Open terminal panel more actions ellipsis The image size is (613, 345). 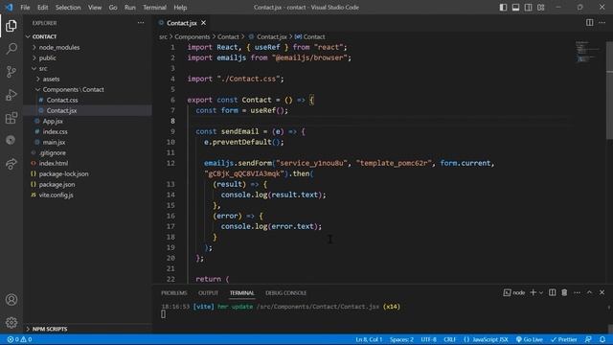(x=577, y=292)
